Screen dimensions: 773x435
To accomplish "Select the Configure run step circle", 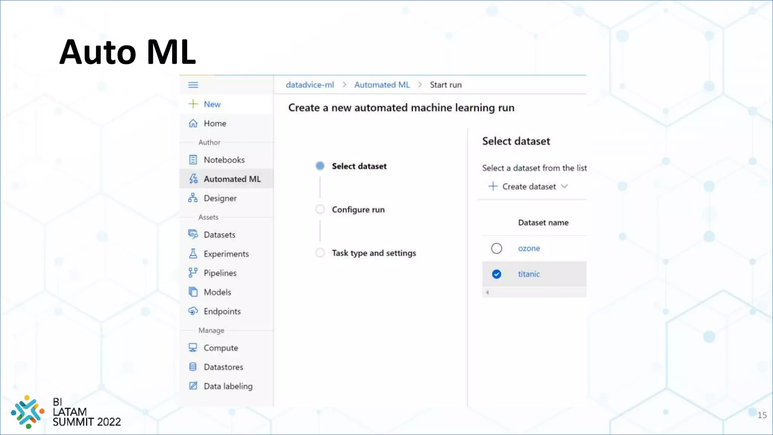I will pyautogui.click(x=320, y=209).
